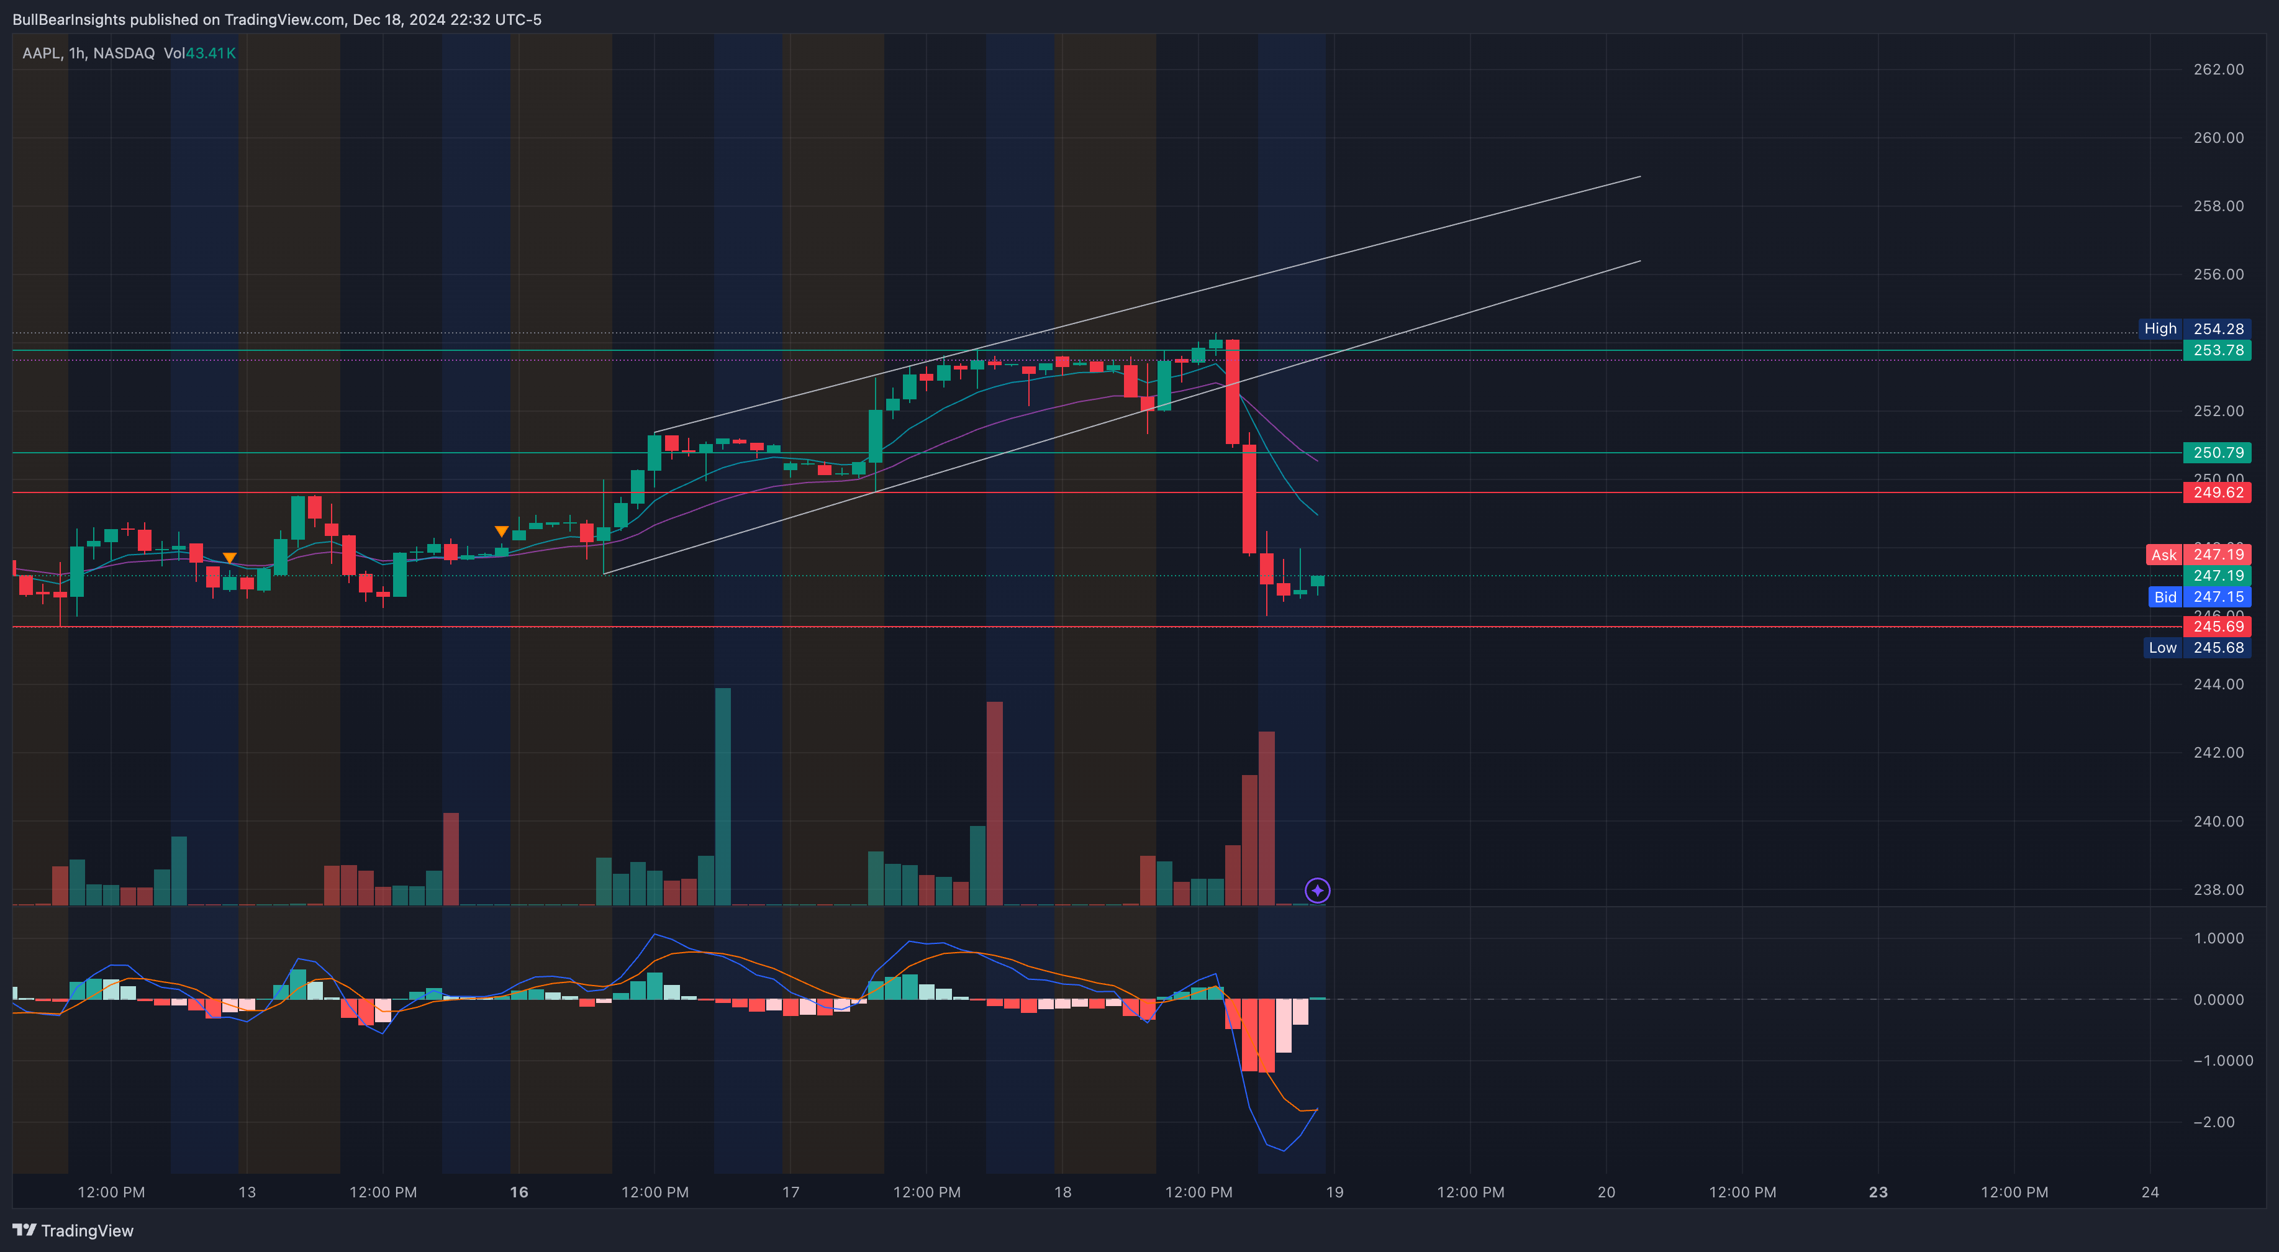Viewport: 2279px width, 1252px height.
Task: Click date 19 on the time axis
Action: pyautogui.click(x=1334, y=1193)
